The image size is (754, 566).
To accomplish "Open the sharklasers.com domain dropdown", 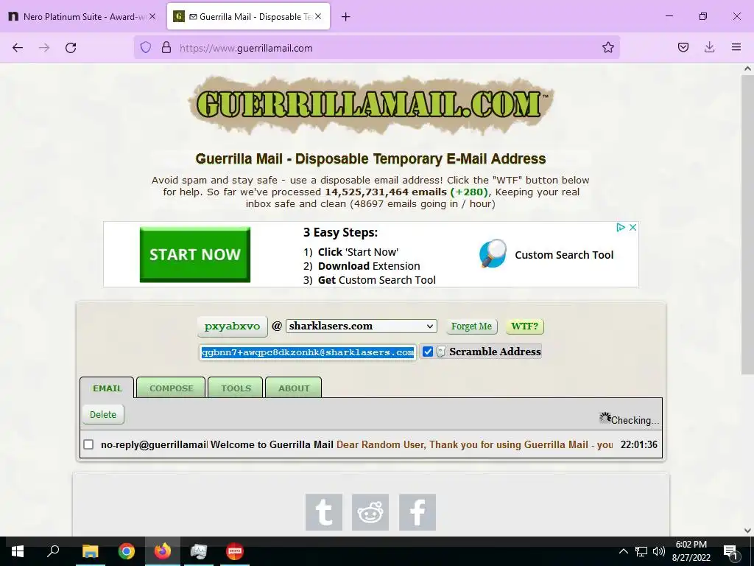I will click(x=361, y=326).
